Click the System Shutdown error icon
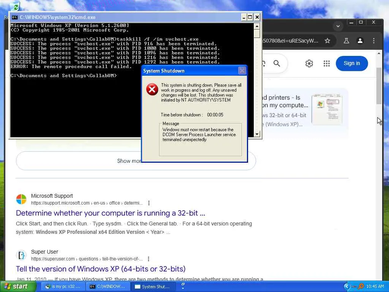This screenshot has width=389, height=292. (x=152, y=89)
